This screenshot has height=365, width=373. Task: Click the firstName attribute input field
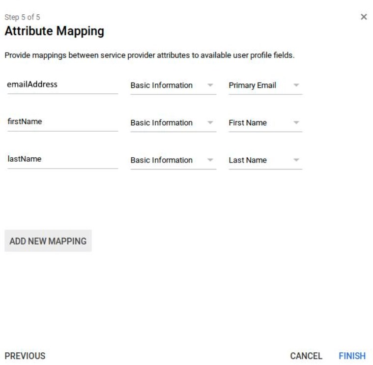pos(62,122)
